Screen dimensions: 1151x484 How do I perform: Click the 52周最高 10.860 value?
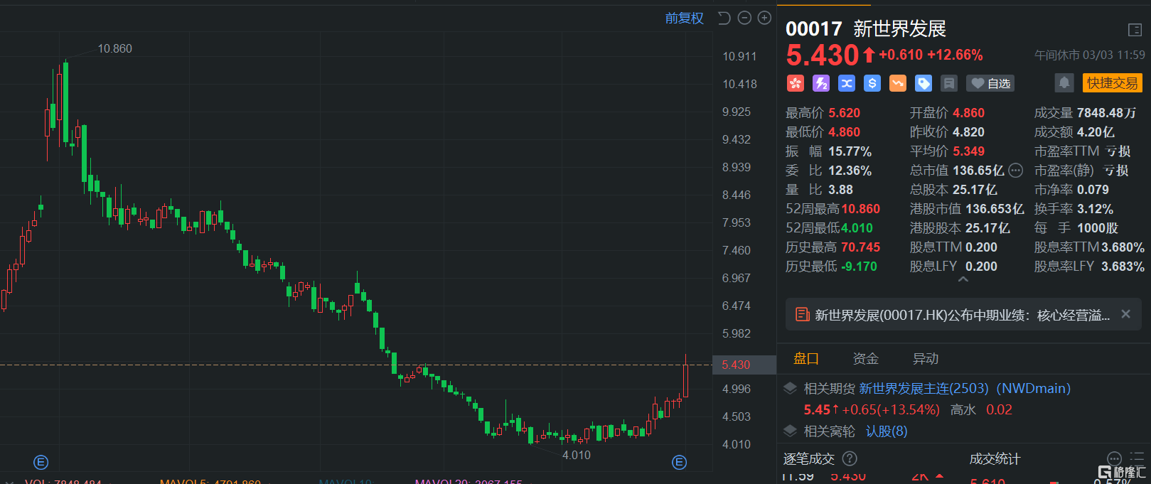point(860,208)
